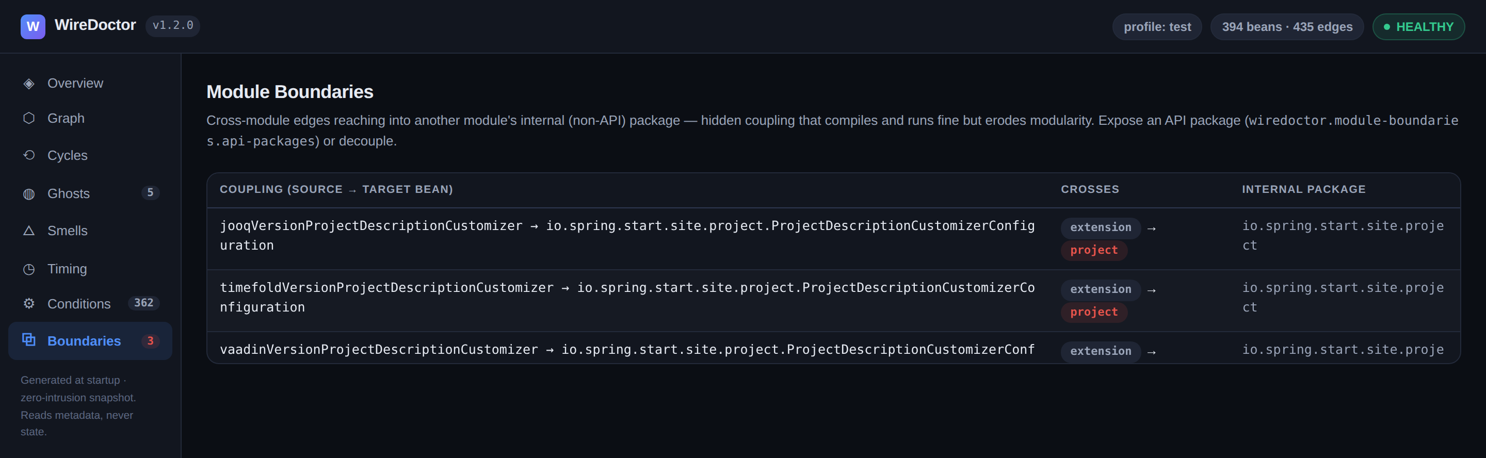Click the project tag in the jooq row
Screen dimensions: 1486x458
1094,250
